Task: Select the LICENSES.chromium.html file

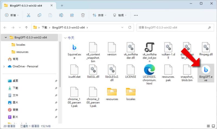Action: click(149, 74)
